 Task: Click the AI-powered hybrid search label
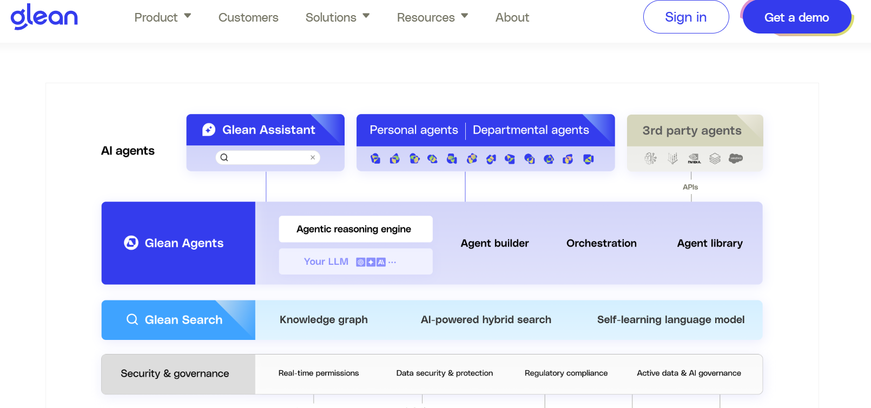[x=486, y=319]
